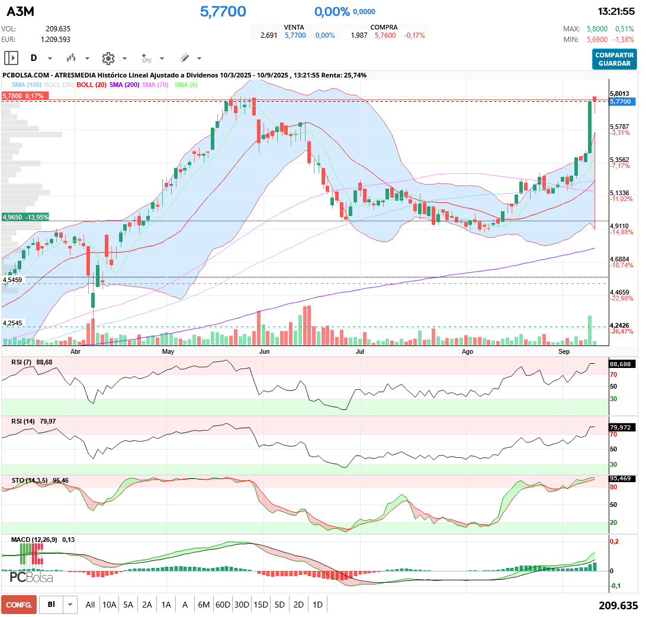
Task: Open the dropdown arrow next to BI
Action: tap(70, 605)
